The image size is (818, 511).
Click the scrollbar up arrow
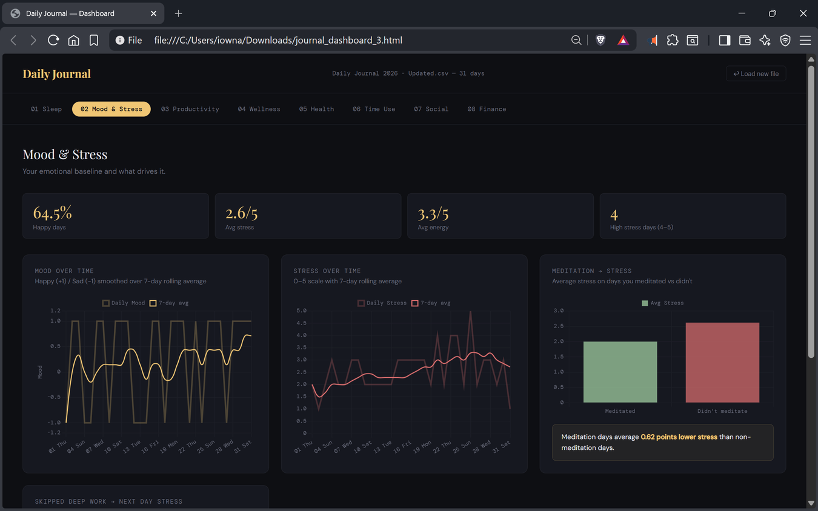pyautogui.click(x=811, y=59)
